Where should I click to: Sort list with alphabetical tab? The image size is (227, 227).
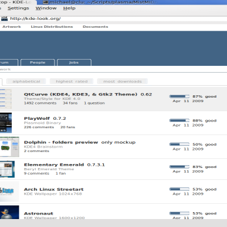[x=26, y=81]
